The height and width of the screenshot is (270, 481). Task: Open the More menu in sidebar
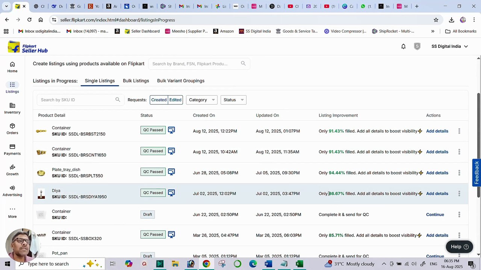(12, 212)
